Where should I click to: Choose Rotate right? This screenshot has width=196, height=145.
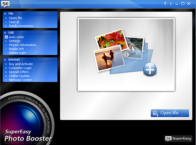tap(17, 53)
